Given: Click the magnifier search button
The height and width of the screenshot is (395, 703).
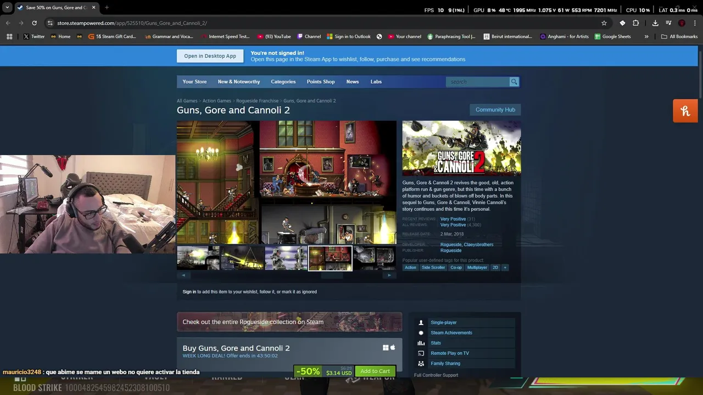Looking at the screenshot, I should (x=514, y=82).
